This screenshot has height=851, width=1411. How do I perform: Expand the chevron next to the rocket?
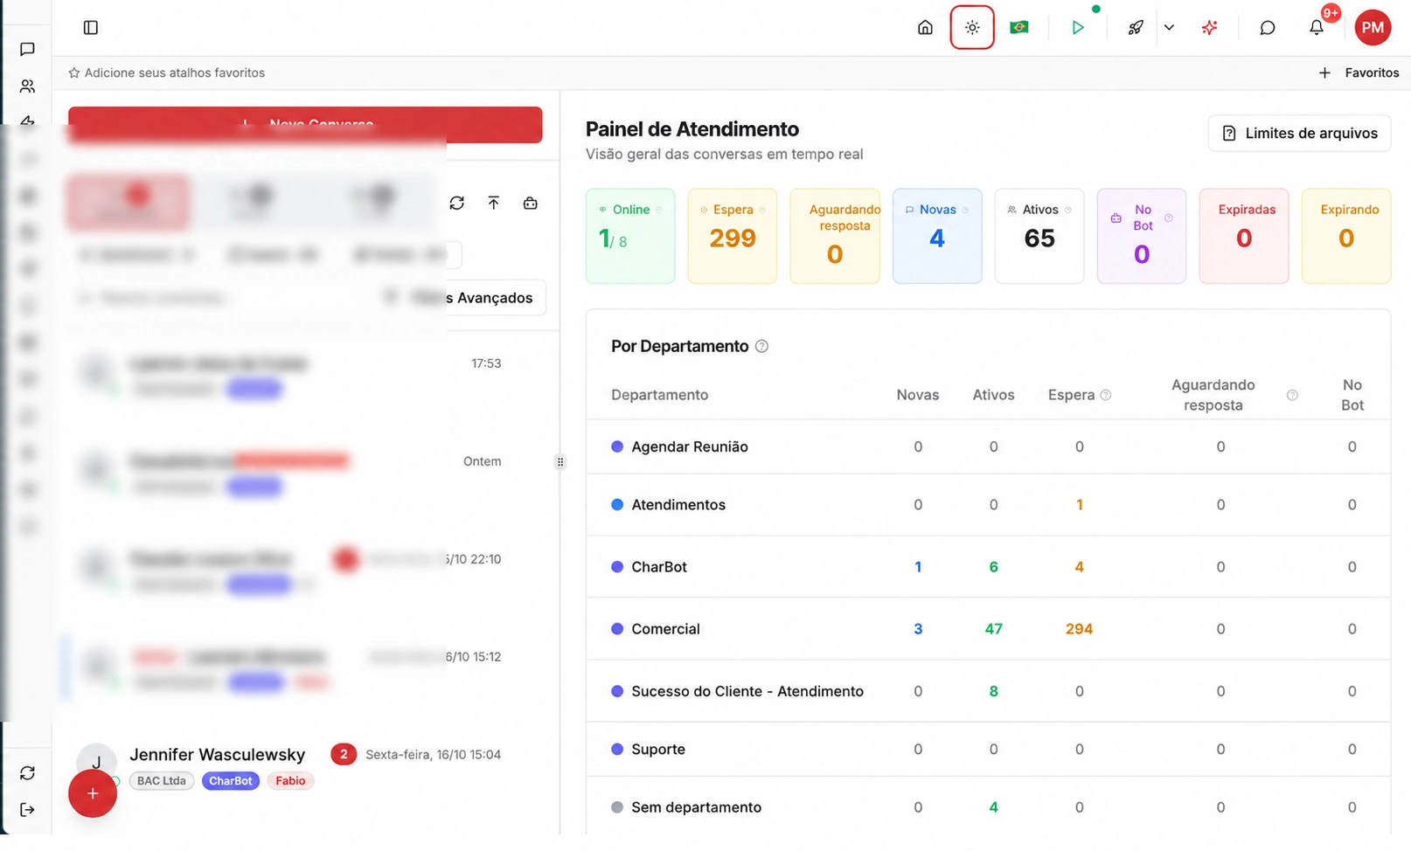1169,28
